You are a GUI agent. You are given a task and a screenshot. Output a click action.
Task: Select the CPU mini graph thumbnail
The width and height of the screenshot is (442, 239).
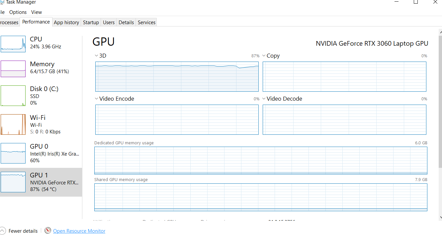pyautogui.click(x=13, y=44)
